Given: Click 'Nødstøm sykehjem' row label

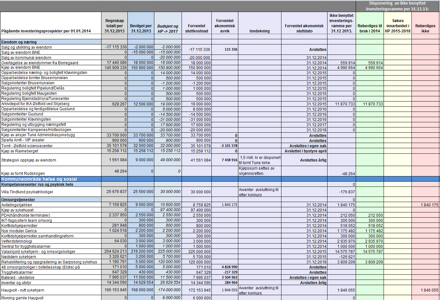Looking at the screenshot, I should click(18, 257).
